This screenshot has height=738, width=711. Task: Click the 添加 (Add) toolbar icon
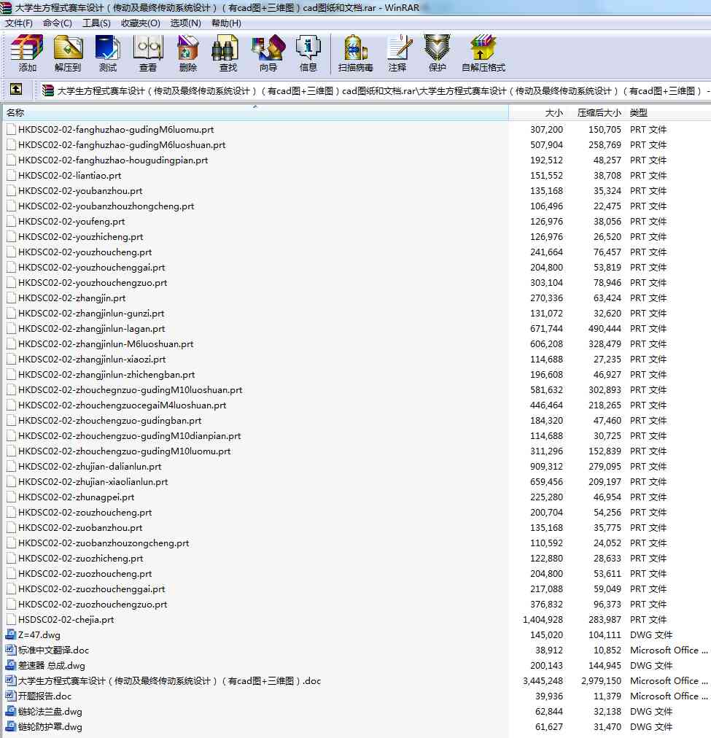27,53
